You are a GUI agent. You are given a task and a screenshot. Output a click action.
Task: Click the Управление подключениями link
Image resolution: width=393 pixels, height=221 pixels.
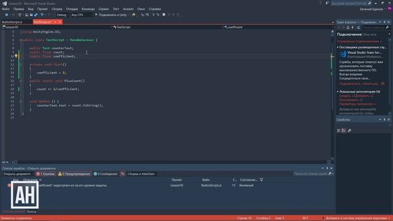tap(358, 41)
